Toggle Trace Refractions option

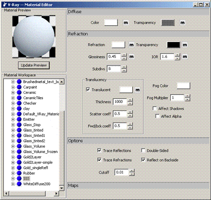point(99,160)
